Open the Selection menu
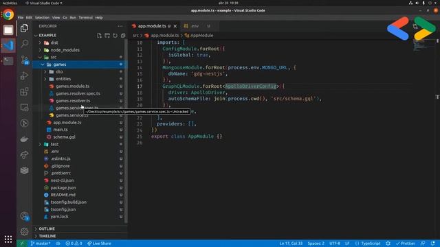This screenshot has height=247, width=440. click(42, 17)
